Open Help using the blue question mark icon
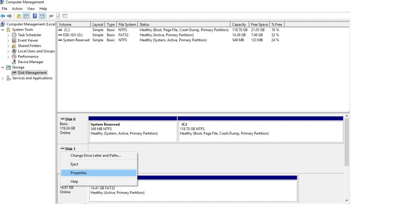This screenshot has width=407, height=204. (x=35, y=16)
